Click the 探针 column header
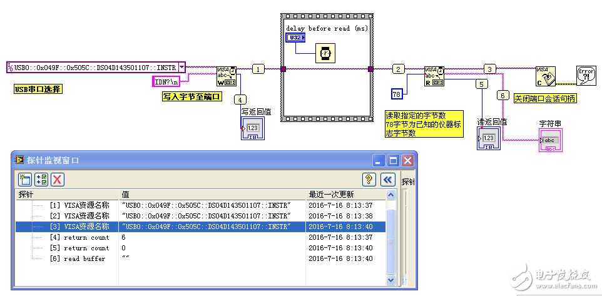Image resolution: width=602 pixels, height=296 pixels. click(x=67, y=195)
